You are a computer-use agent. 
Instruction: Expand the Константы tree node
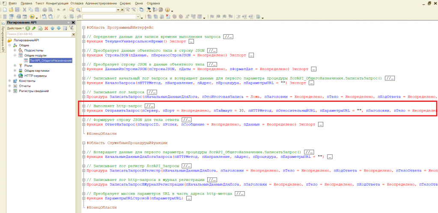click(x=9, y=81)
